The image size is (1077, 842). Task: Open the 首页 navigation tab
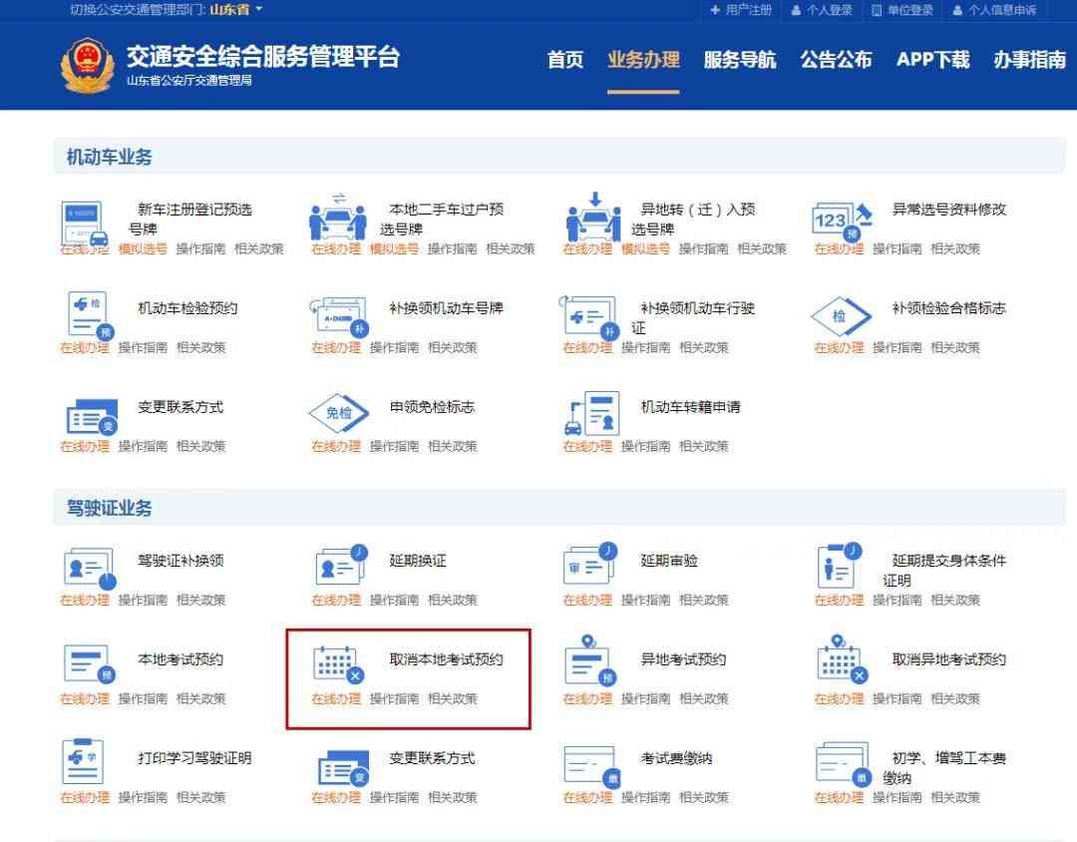[565, 60]
